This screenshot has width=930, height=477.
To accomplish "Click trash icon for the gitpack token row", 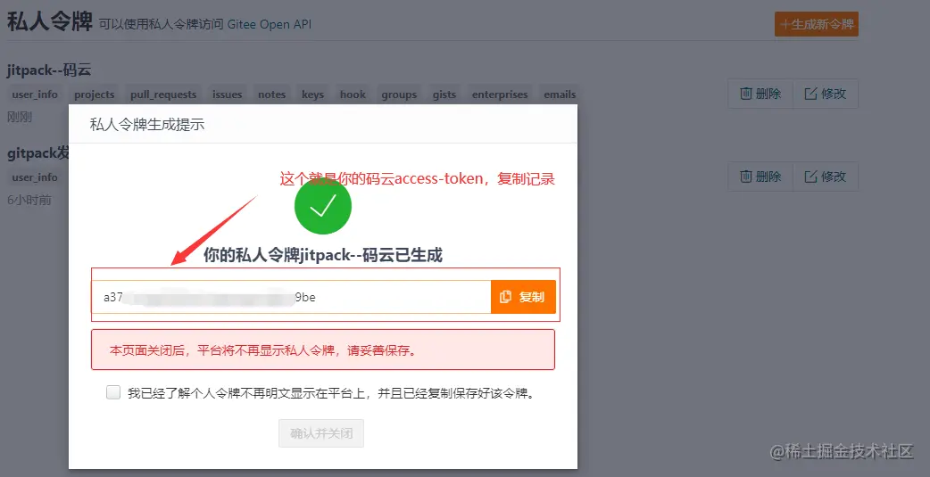I will click(x=746, y=177).
